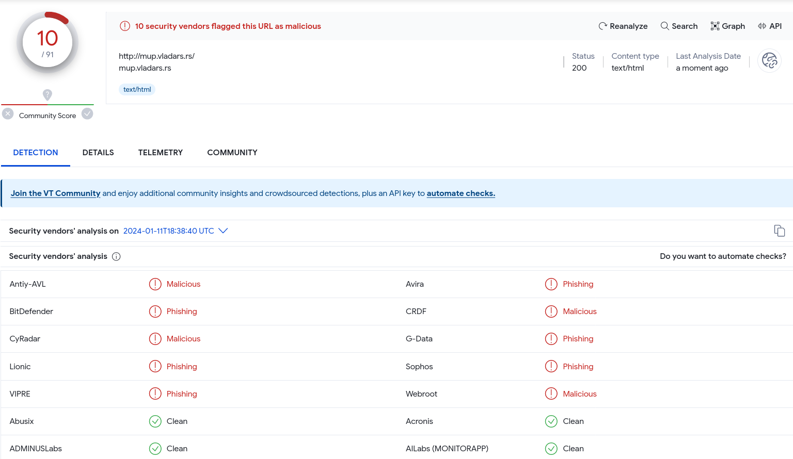Click the VIPRE phishing alert icon
Viewport: 793px width, 459px height.
tap(155, 394)
